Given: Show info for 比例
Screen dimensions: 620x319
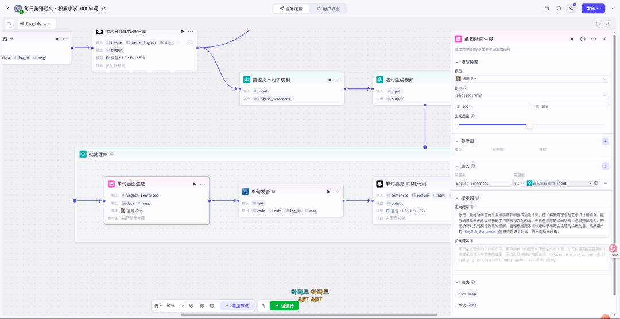Looking at the screenshot, I should [x=466, y=88].
